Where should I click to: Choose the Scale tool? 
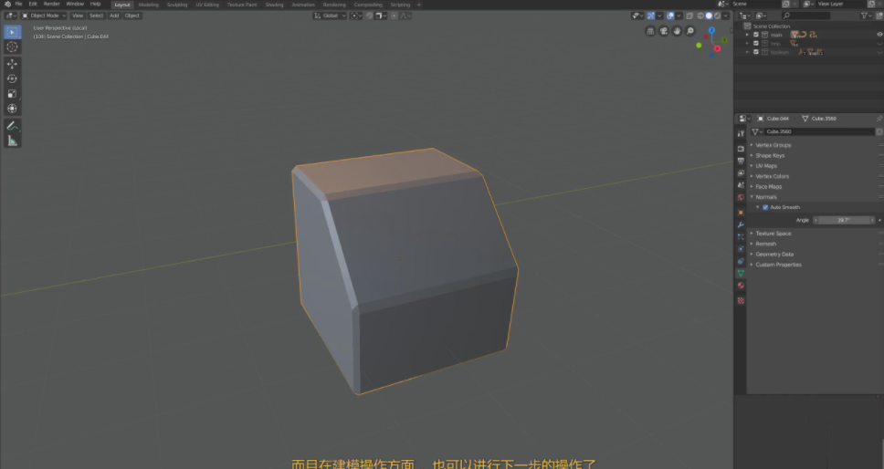tap(12, 93)
